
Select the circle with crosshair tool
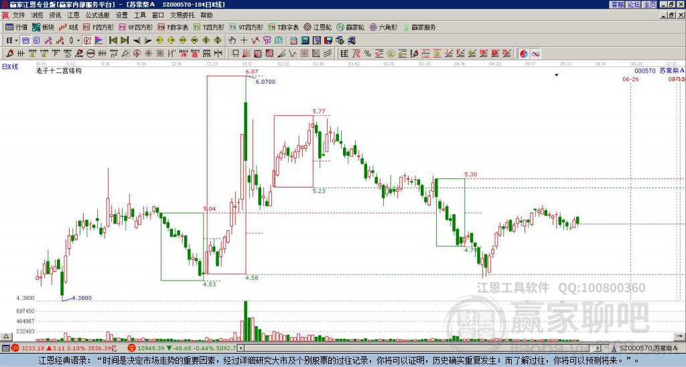pos(137,54)
